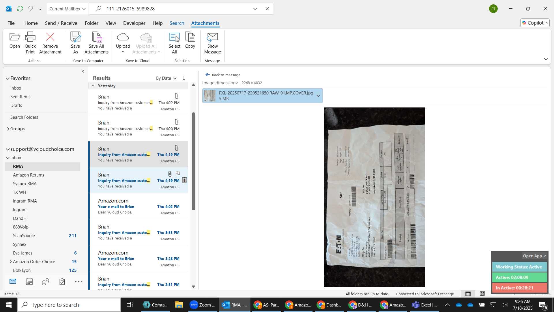Image resolution: width=554 pixels, height=312 pixels.
Task: Remove Attachment from the message
Action: click(50, 43)
